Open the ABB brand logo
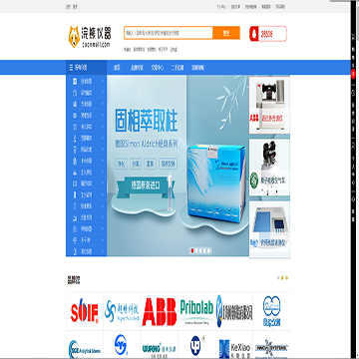Screen dimensions: 359x359 pos(160,311)
